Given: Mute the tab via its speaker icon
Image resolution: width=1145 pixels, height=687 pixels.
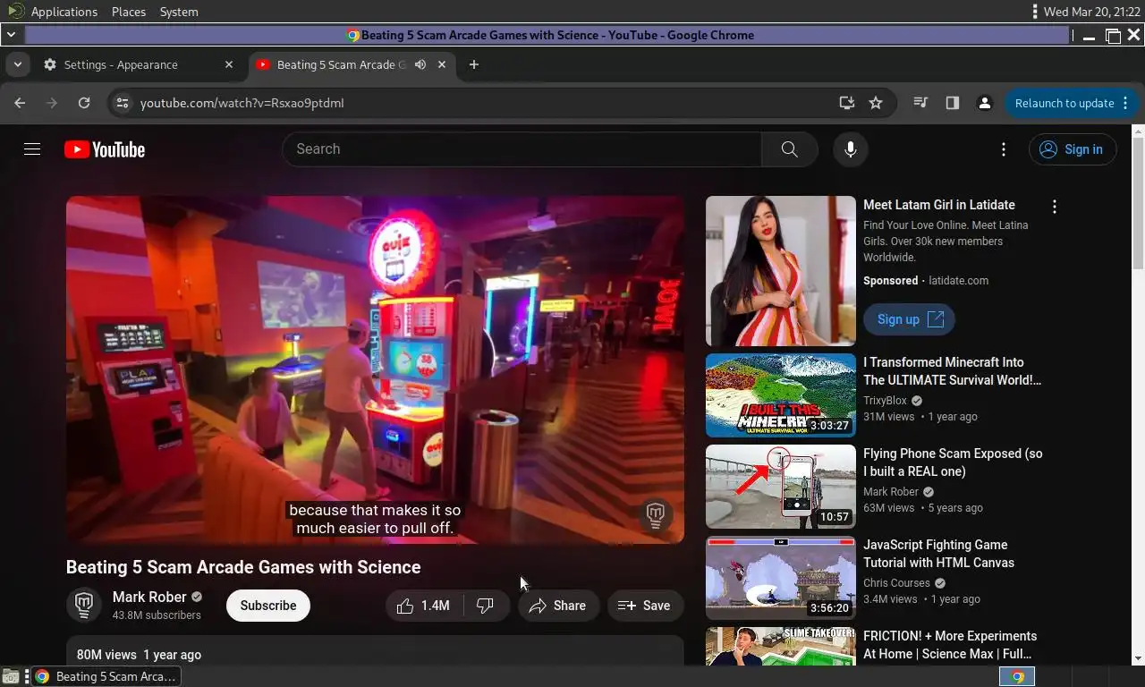Looking at the screenshot, I should point(420,64).
